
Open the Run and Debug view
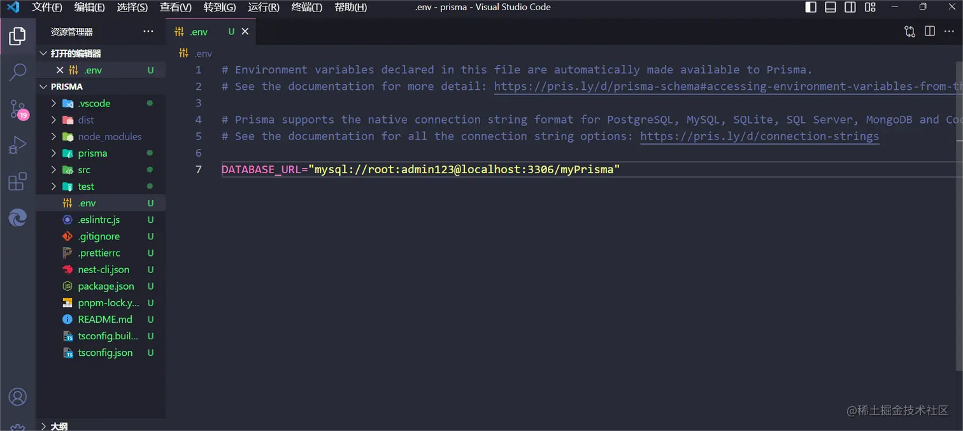[x=18, y=146]
